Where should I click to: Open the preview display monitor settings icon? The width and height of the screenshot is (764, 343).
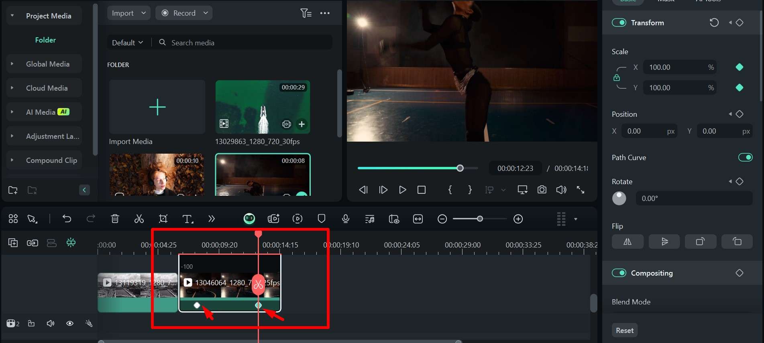522,190
